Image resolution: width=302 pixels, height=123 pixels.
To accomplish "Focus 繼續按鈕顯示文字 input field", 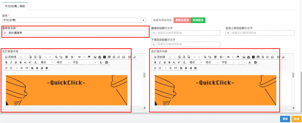I will click(x=186, y=33).
